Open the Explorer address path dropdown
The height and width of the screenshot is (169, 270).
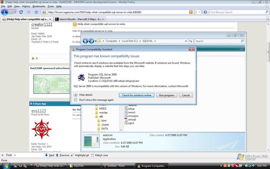(x=186, y=41)
